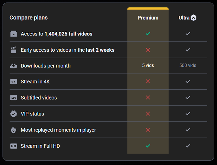
Task: Click the "5 vids" Premium downloads value
Action: [148, 65]
